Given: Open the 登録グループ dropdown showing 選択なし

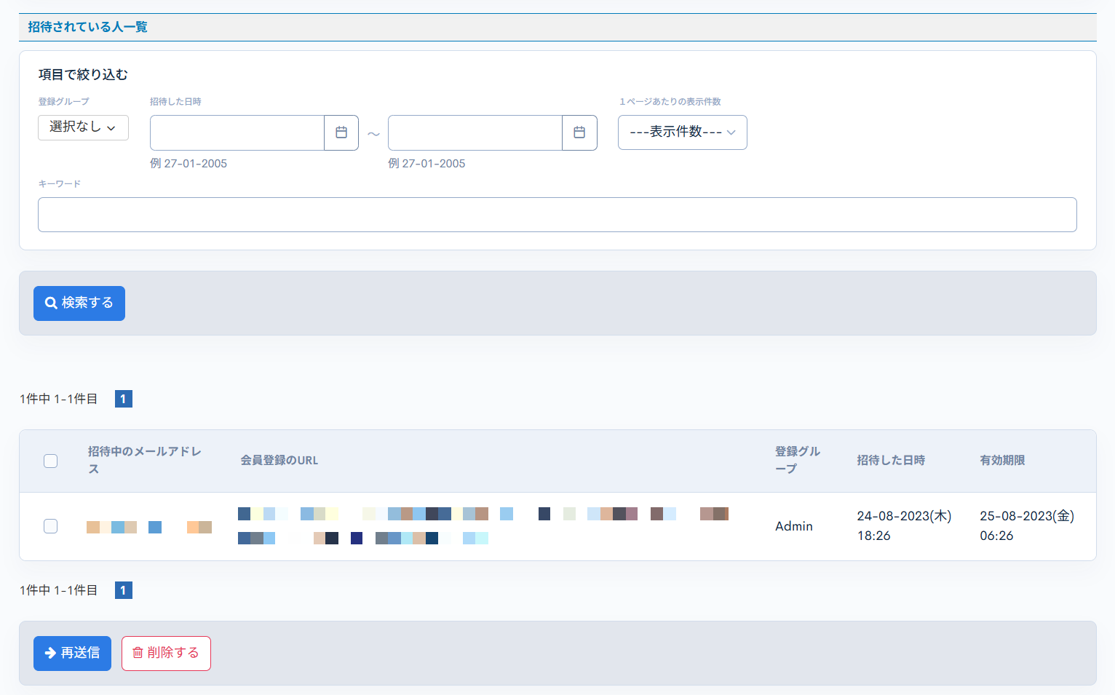Looking at the screenshot, I should [x=83, y=127].
